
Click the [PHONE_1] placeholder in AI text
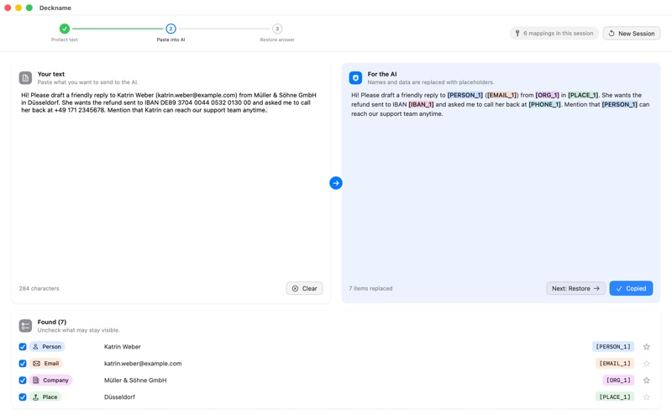(544, 104)
